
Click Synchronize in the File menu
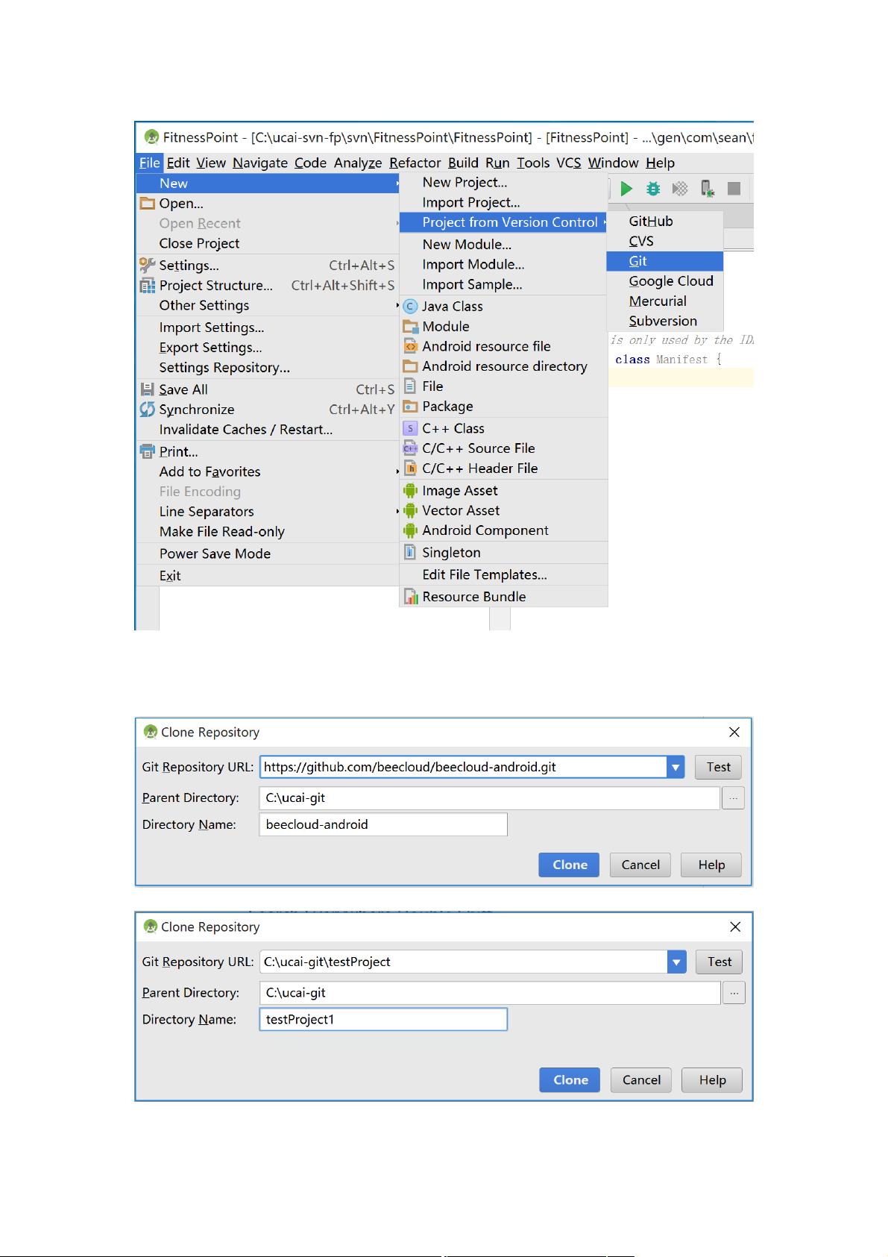pos(268,410)
